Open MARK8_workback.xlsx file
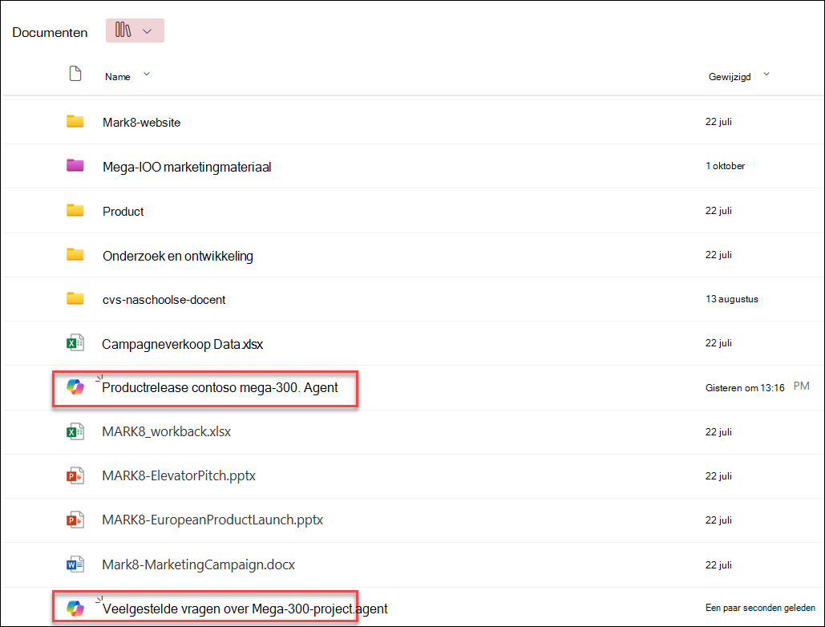Viewport: 825px width, 627px height. (166, 432)
